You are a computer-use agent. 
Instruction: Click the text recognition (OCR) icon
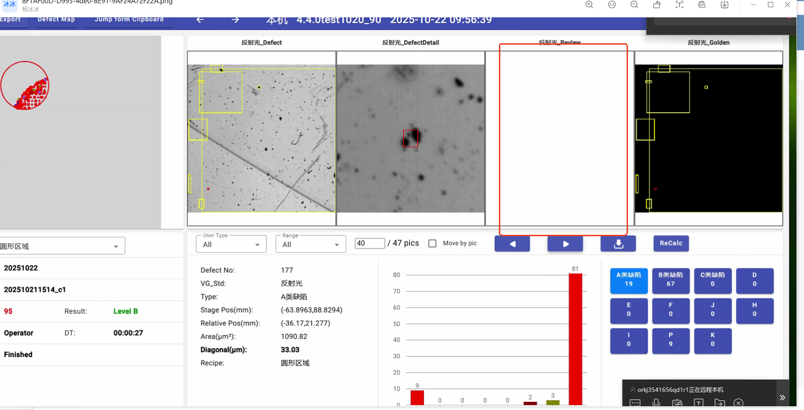point(679,5)
